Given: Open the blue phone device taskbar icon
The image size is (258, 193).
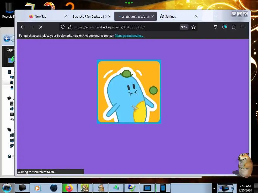Looking at the screenshot, I should tap(163, 188).
